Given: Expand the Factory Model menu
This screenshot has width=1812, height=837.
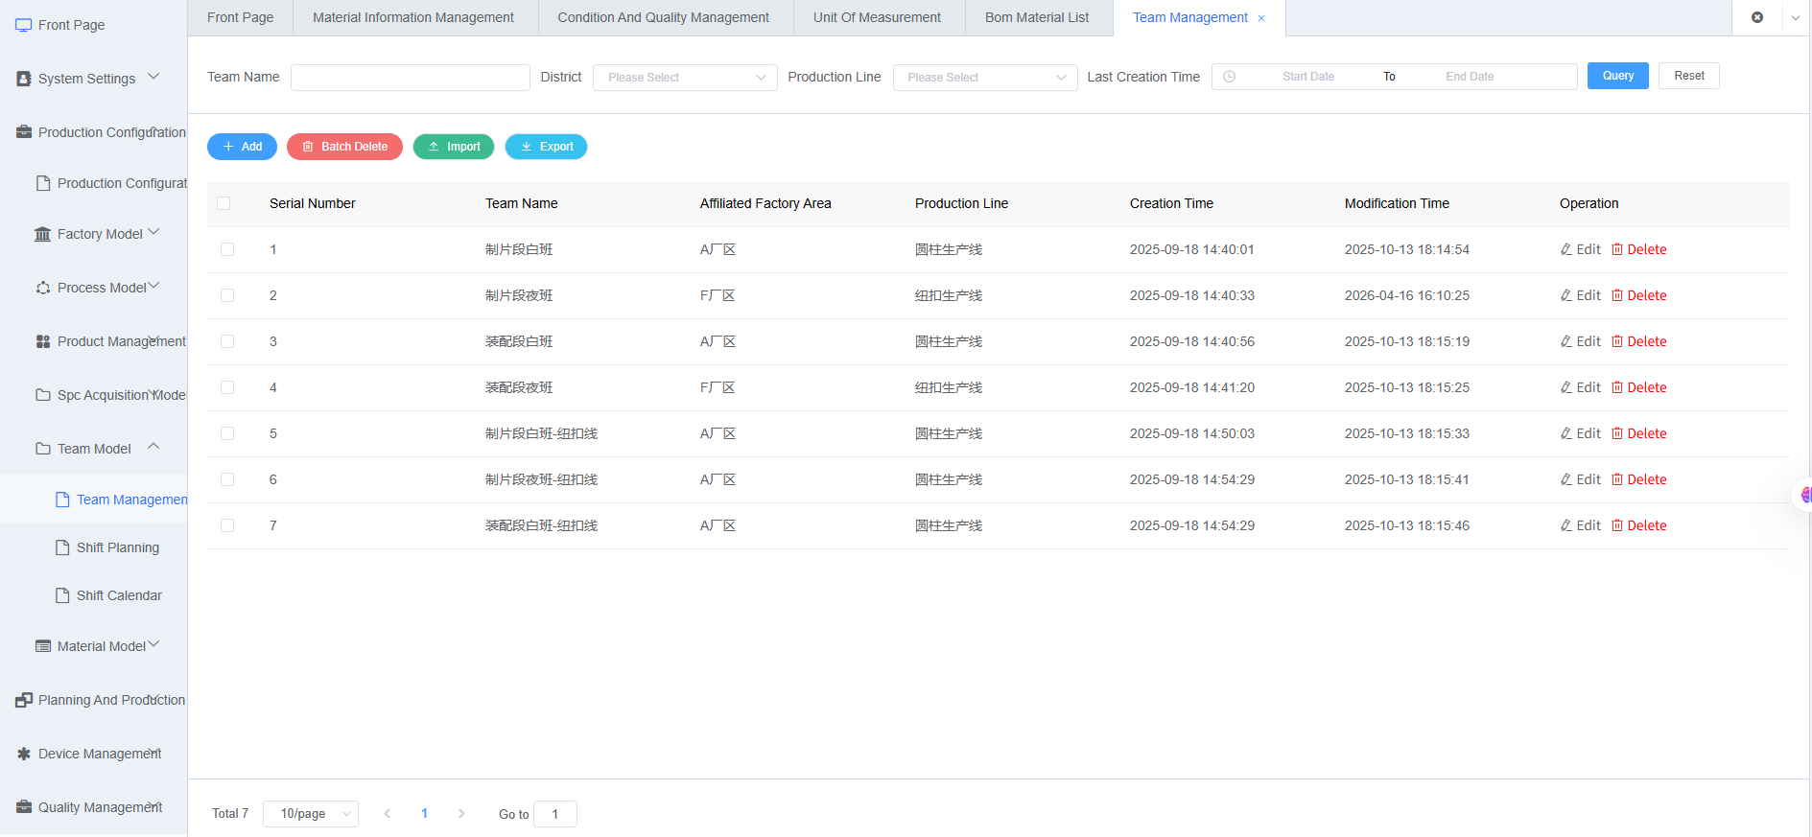Looking at the screenshot, I should pos(153,232).
